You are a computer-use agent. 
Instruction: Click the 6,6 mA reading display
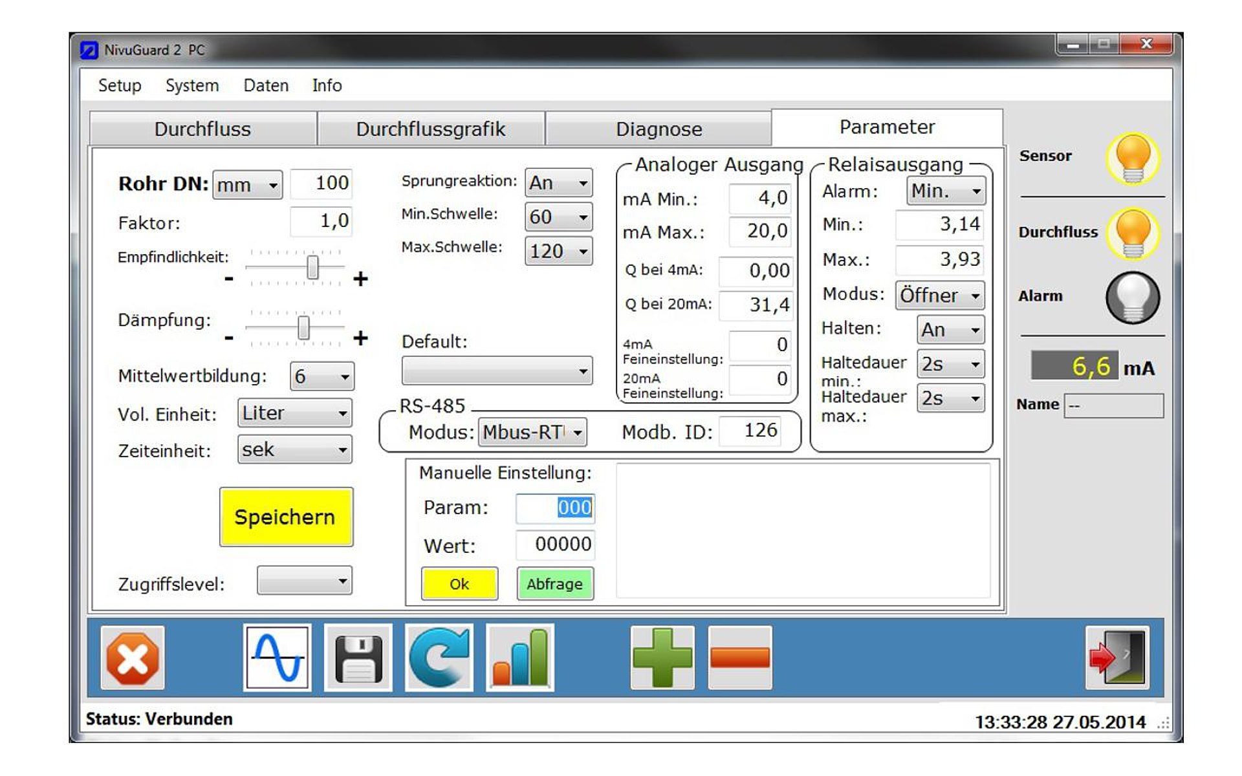coord(1074,367)
